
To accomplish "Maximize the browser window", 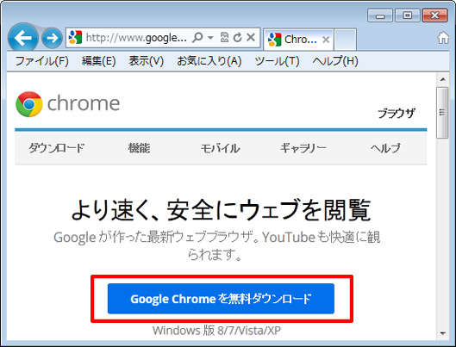I will pyautogui.click(x=407, y=15).
